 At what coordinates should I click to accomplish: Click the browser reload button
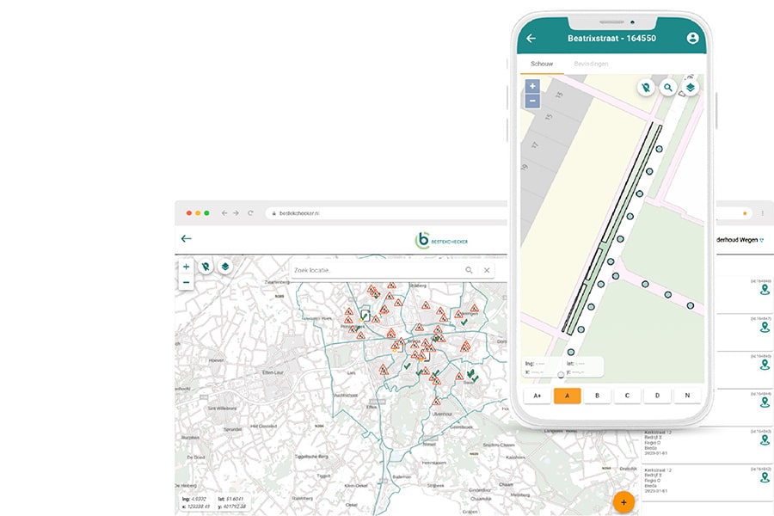tap(250, 212)
